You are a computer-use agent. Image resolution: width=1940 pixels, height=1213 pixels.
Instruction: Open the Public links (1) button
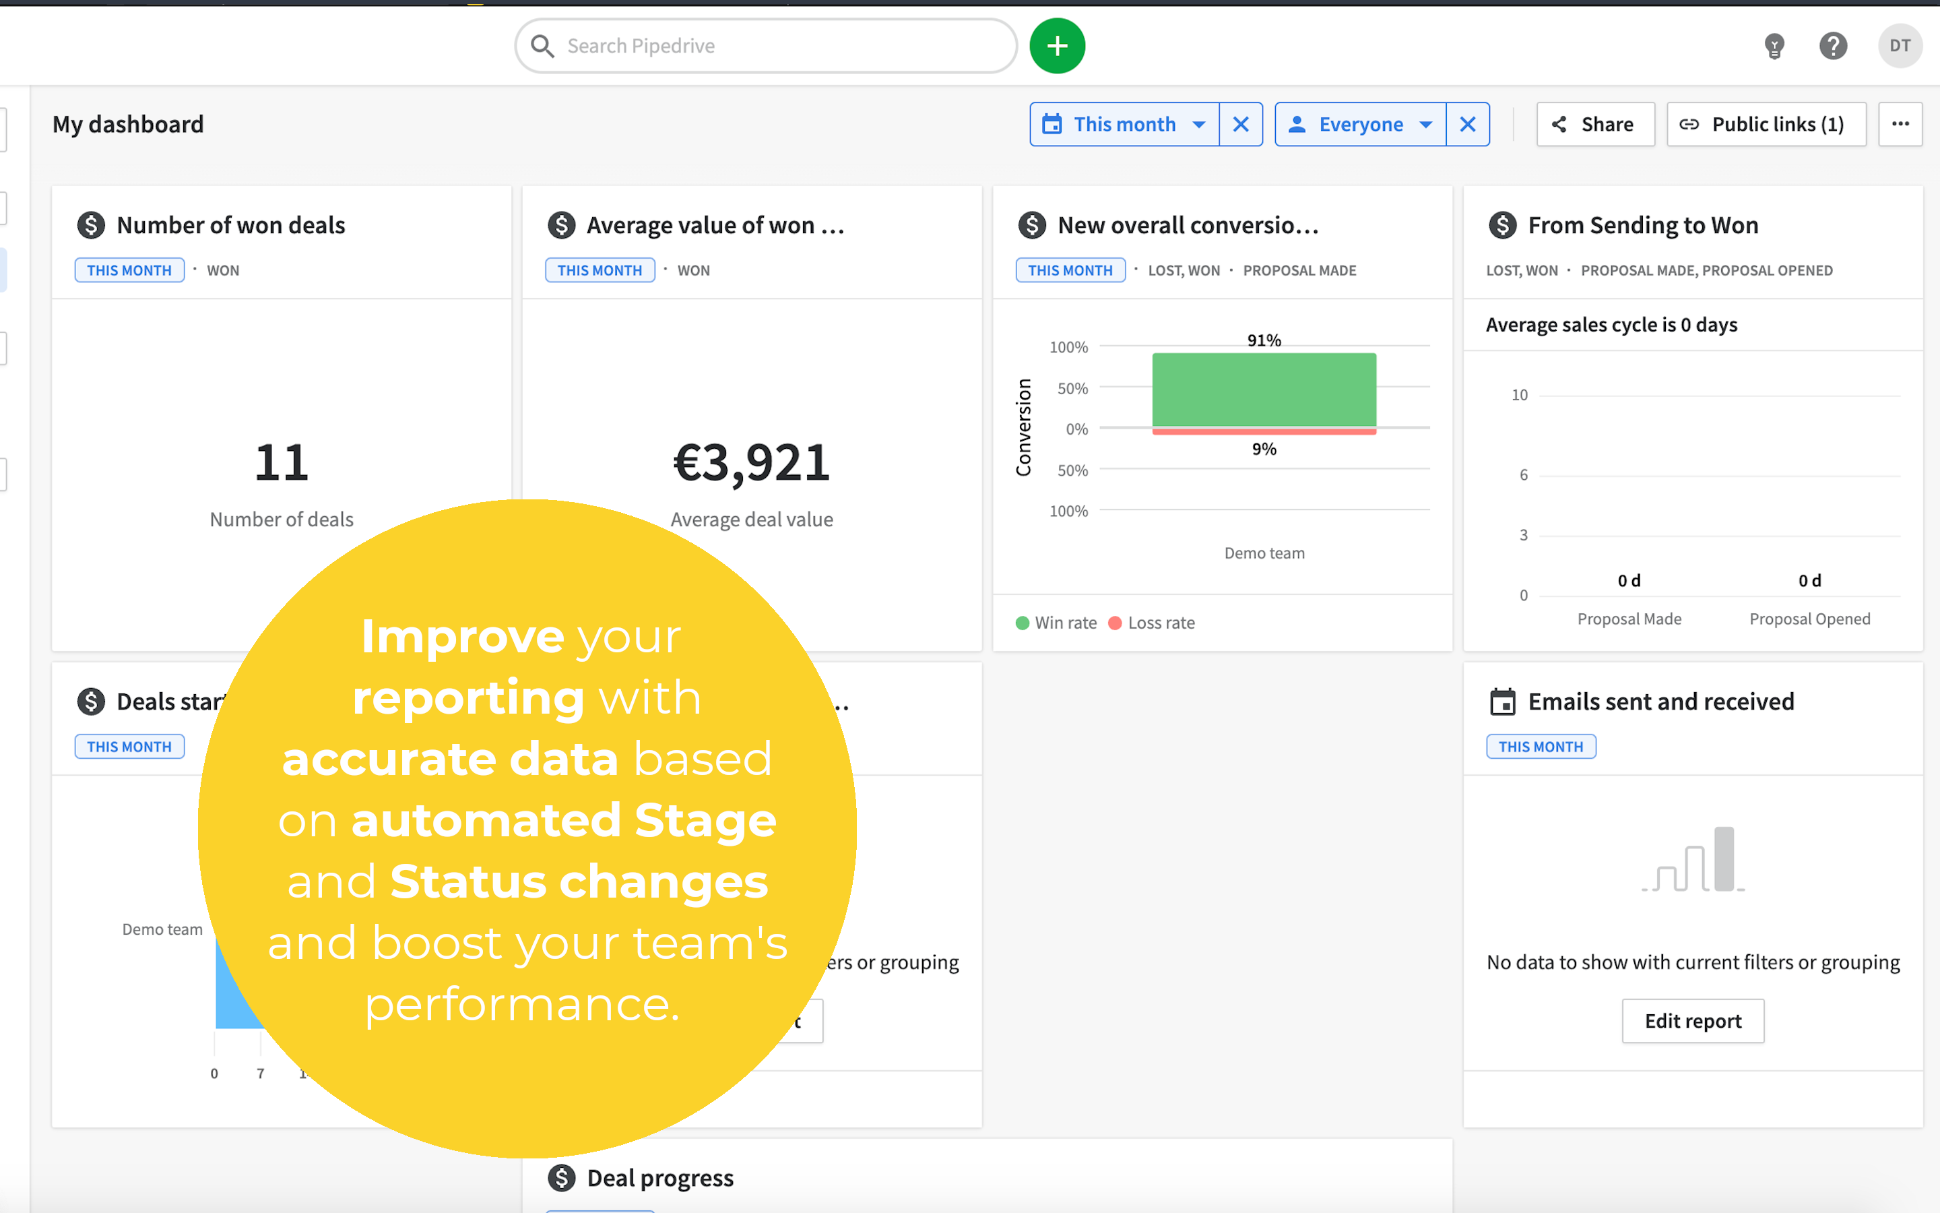click(1766, 125)
